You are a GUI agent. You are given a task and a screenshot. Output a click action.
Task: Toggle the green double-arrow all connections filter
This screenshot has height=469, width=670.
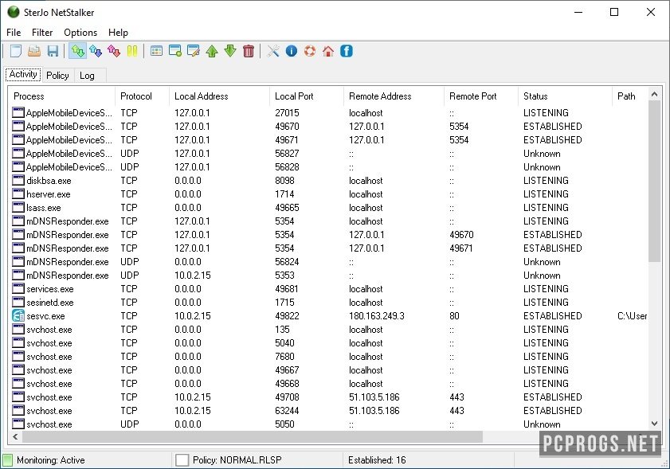coord(78,51)
